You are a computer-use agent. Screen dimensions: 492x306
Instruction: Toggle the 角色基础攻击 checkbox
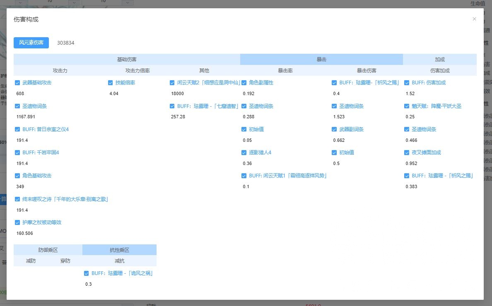point(17,175)
